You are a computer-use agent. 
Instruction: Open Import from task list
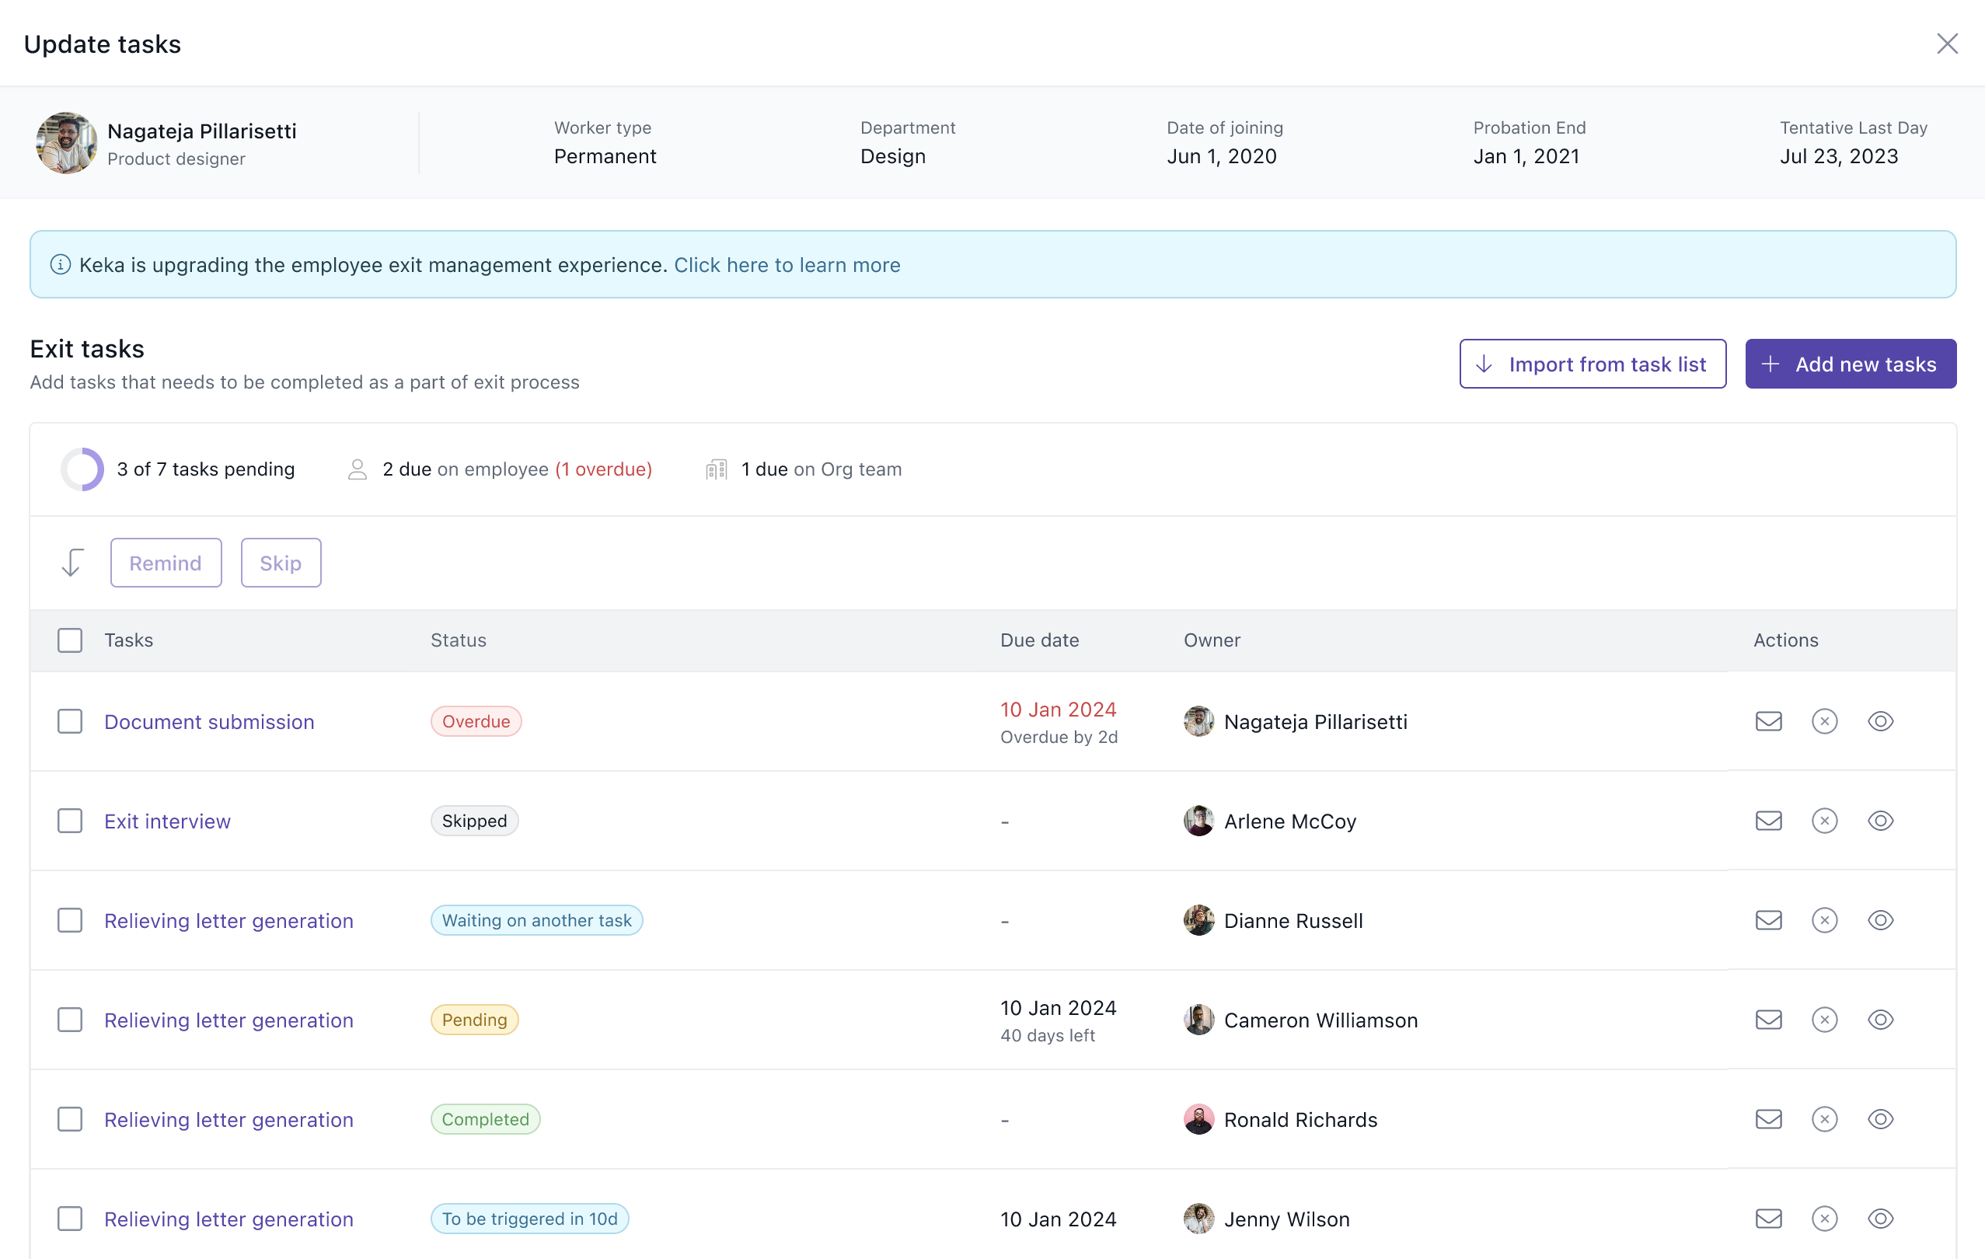tap(1592, 364)
